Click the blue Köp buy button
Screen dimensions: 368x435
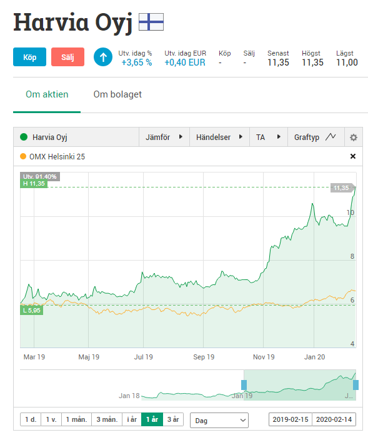[29, 57]
